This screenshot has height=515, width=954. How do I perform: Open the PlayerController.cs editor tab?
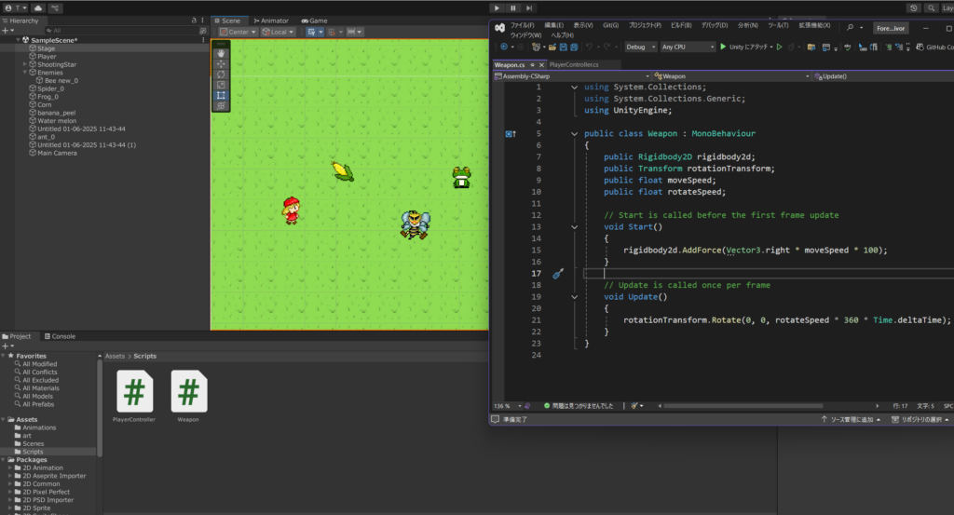(574, 65)
